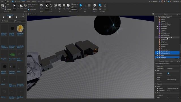The height and width of the screenshot is (102, 181).
Task: Select the ShineGui explorer item
Action: pos(163,41)
